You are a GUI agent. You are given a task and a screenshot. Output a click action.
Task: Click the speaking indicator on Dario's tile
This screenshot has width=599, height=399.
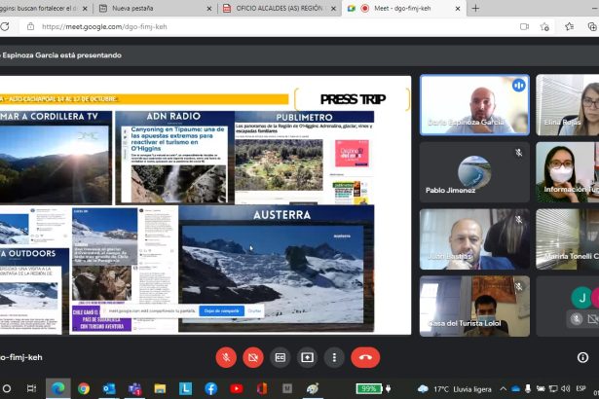518,85
